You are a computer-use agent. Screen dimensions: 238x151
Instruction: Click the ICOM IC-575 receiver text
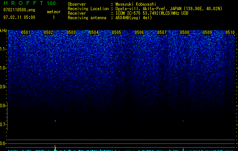(x=152, y=13)
